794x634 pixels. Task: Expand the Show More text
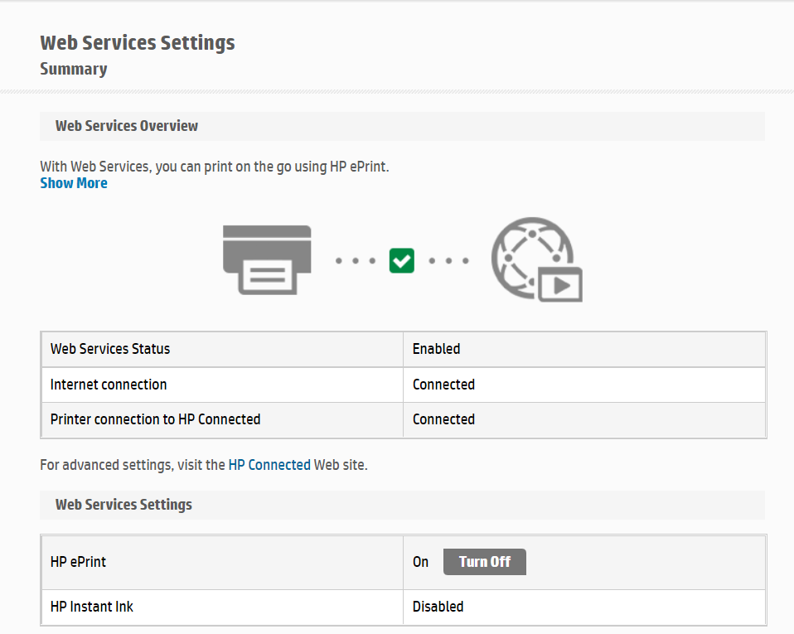pos(73,183)
